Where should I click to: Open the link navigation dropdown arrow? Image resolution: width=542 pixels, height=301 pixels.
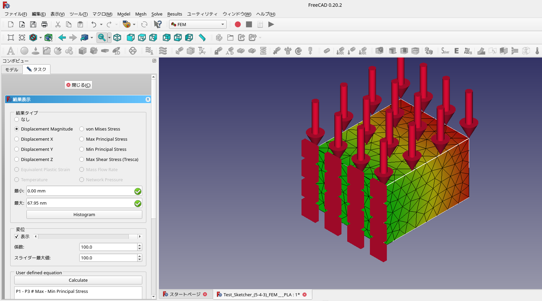92,38
